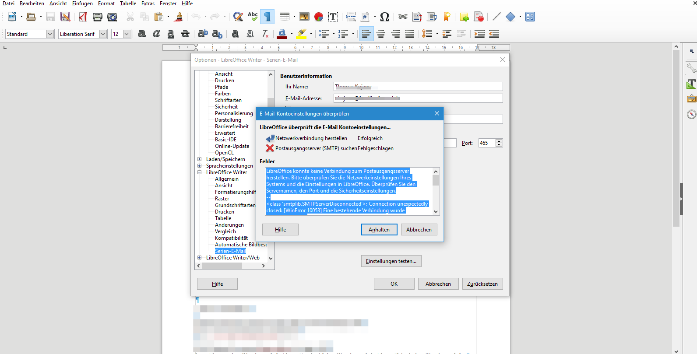
Task: Click the Clear direct formatting icon
Action: click(265, 34)
